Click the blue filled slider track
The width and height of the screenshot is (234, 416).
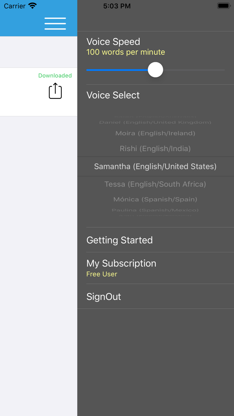click(117, 70)
